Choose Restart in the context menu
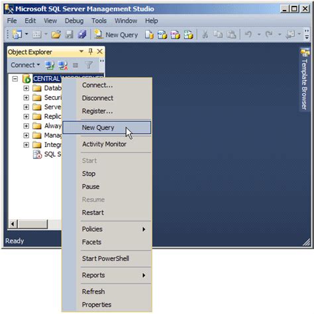Screen dimensions: 314x314 pos(107,213)
